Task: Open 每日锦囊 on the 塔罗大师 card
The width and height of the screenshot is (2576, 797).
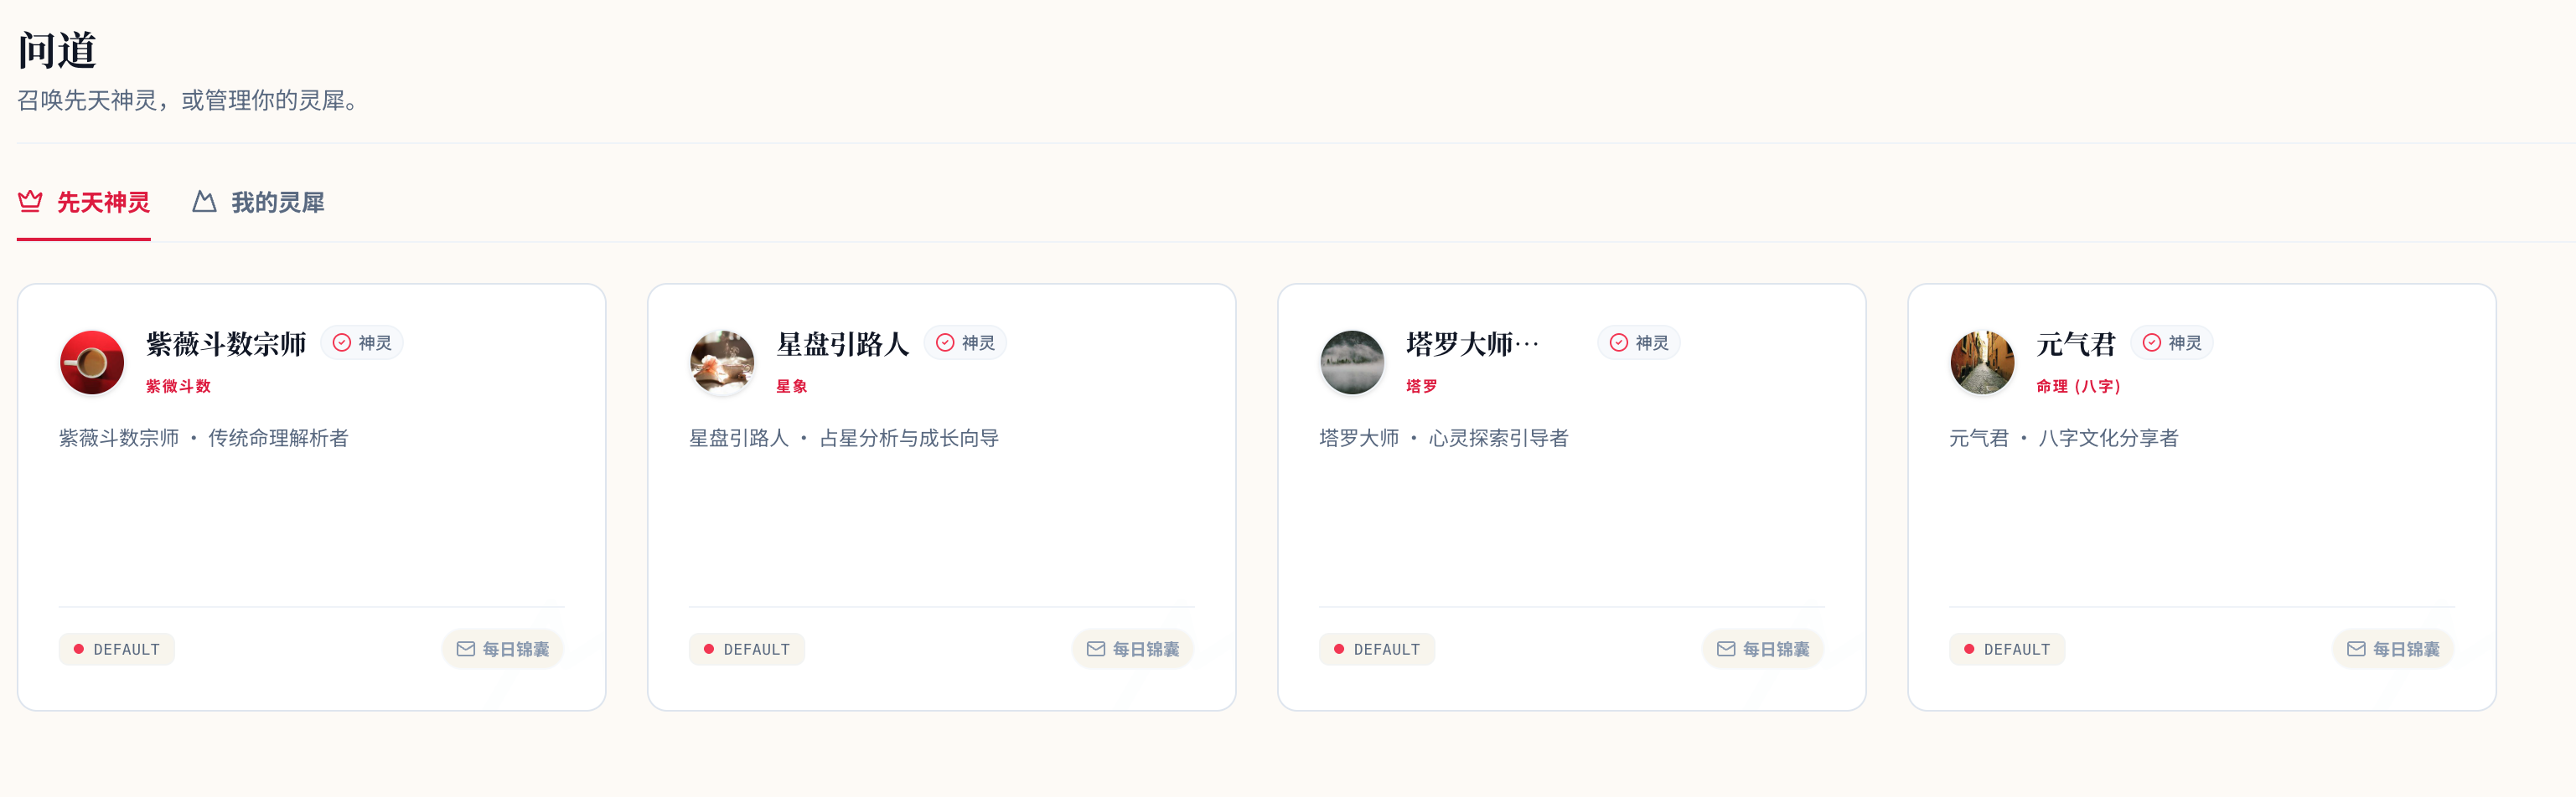Action: [x=1763, y=649]
